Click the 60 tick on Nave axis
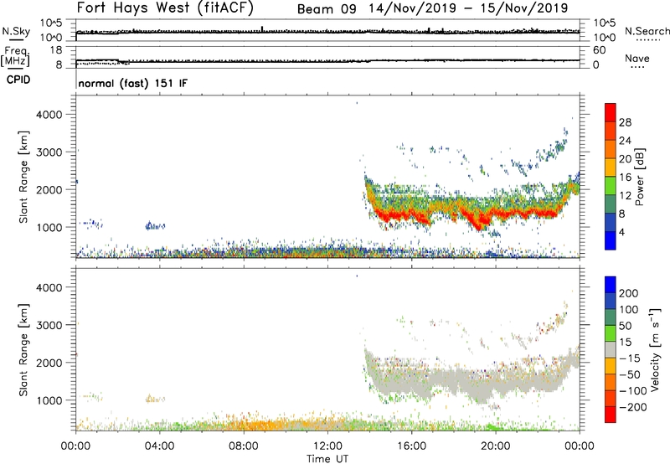 click(599, 50)
